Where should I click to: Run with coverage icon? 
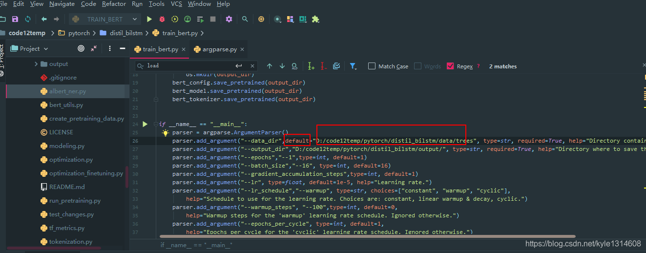pos(175,20)
